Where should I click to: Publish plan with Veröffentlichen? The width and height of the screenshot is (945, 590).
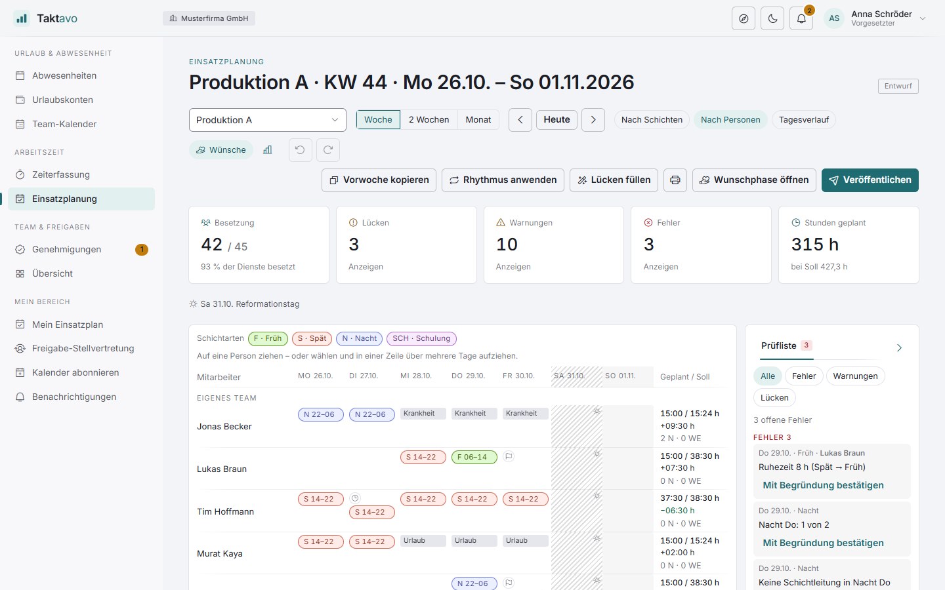870,180
